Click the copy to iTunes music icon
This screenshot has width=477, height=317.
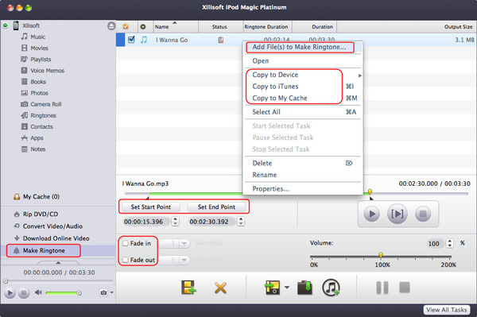pos(331,288)
